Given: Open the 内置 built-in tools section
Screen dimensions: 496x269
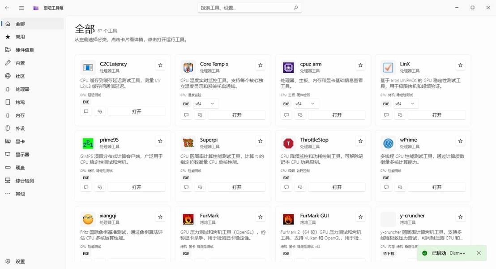Looking at the screenshot, I should tap(33, 63).
